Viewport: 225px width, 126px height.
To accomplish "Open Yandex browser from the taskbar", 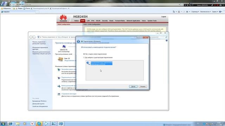I will (32, 124).
